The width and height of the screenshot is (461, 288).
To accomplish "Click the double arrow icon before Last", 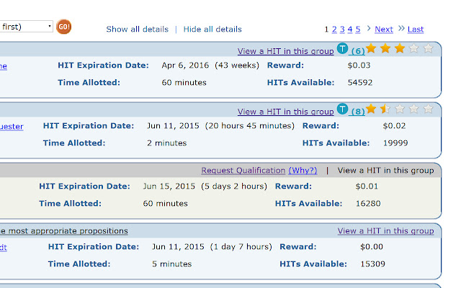I will pyautogui.click(x=401, y=29).
